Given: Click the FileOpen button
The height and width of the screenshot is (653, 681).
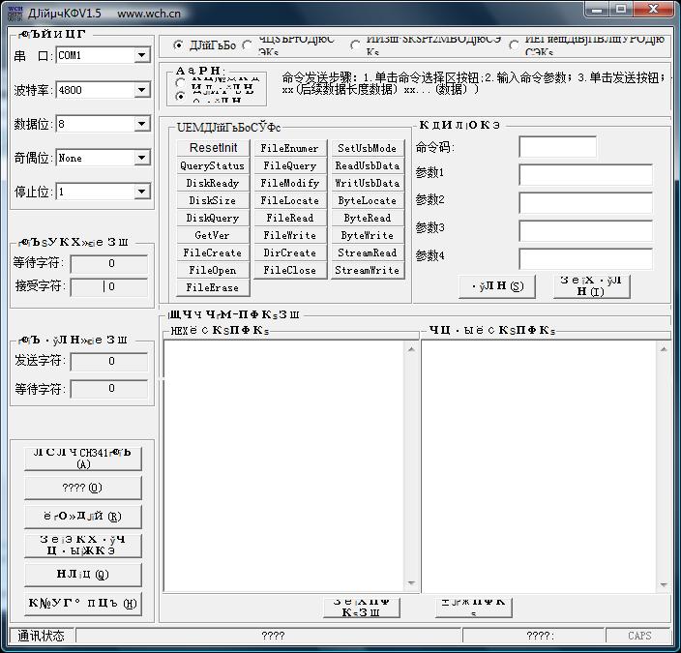Looking at the screenshot, I should pos(213,270).
